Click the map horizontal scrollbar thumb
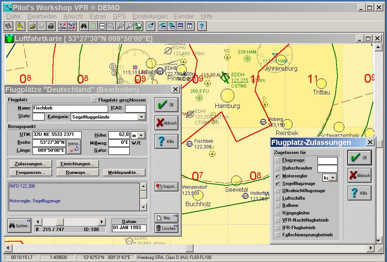This screenshot has width=387, height=262. (x=190, y=248)
